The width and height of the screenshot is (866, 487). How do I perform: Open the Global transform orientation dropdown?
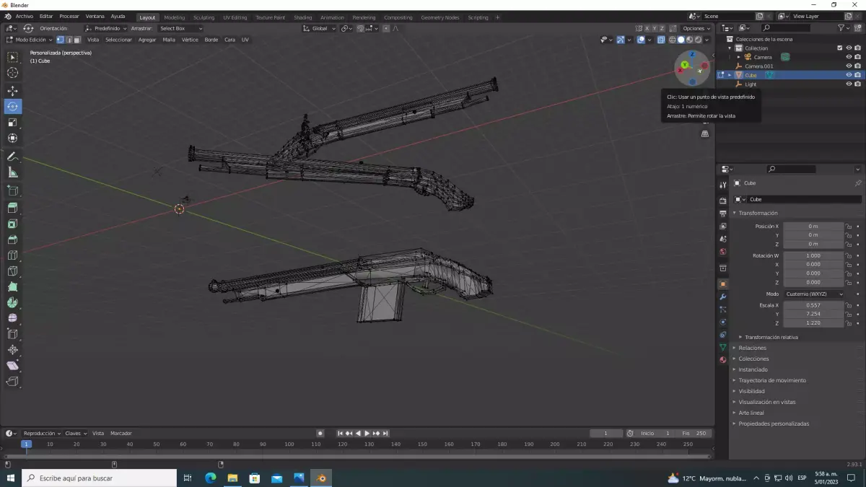pyautogui.click(x=320, y=28)
